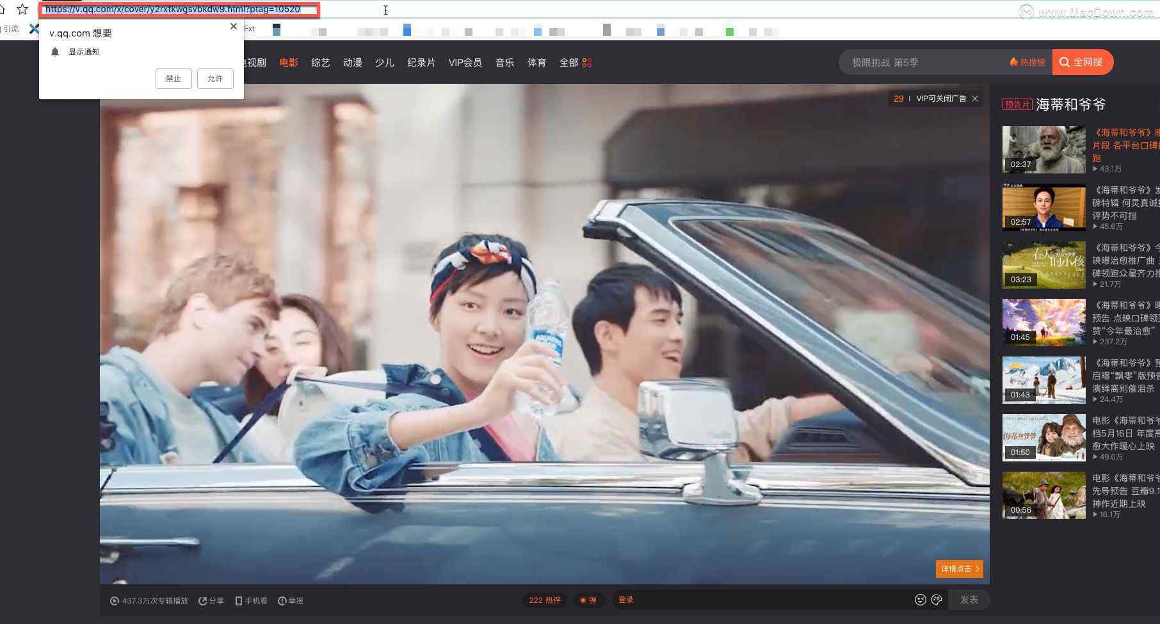Click the 发表 submit button

(969, 600)
